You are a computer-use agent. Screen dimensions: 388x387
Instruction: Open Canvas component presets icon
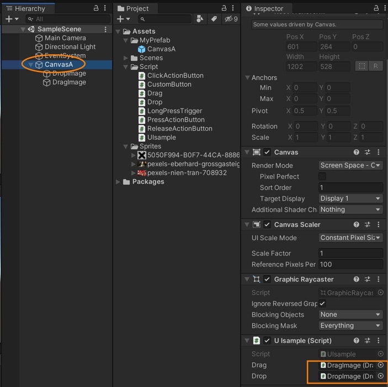(368, 152)
